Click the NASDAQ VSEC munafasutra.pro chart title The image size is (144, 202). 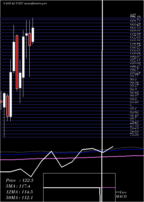(x=25, y=3)
